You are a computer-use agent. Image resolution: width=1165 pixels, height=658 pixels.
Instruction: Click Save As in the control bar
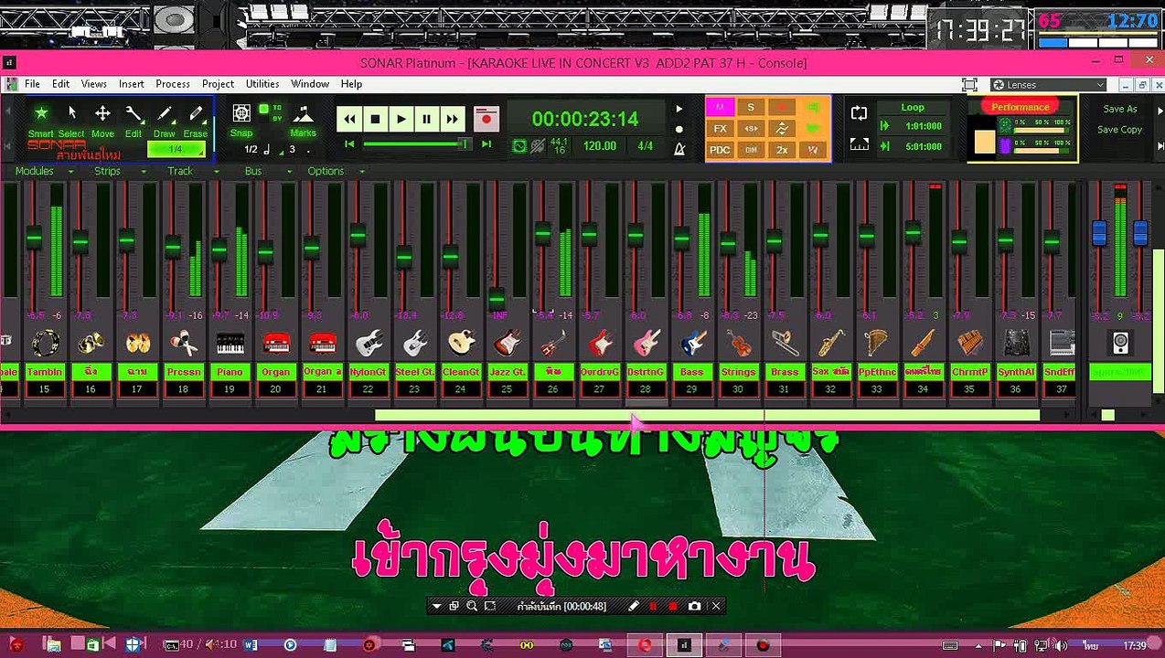[x=1119, y=109]
